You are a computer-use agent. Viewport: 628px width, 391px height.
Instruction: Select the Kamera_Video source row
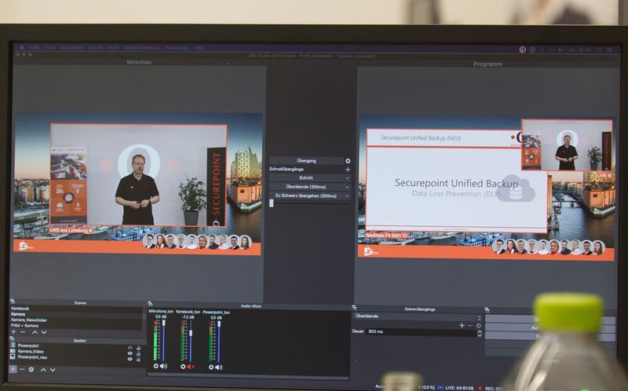pyautogui.click(x=76, y=351)
